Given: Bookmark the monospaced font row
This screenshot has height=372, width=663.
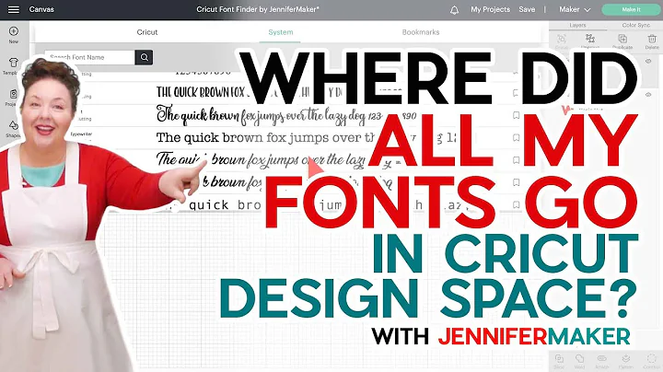Looking at the screenshot, I should tap(516, 204).
